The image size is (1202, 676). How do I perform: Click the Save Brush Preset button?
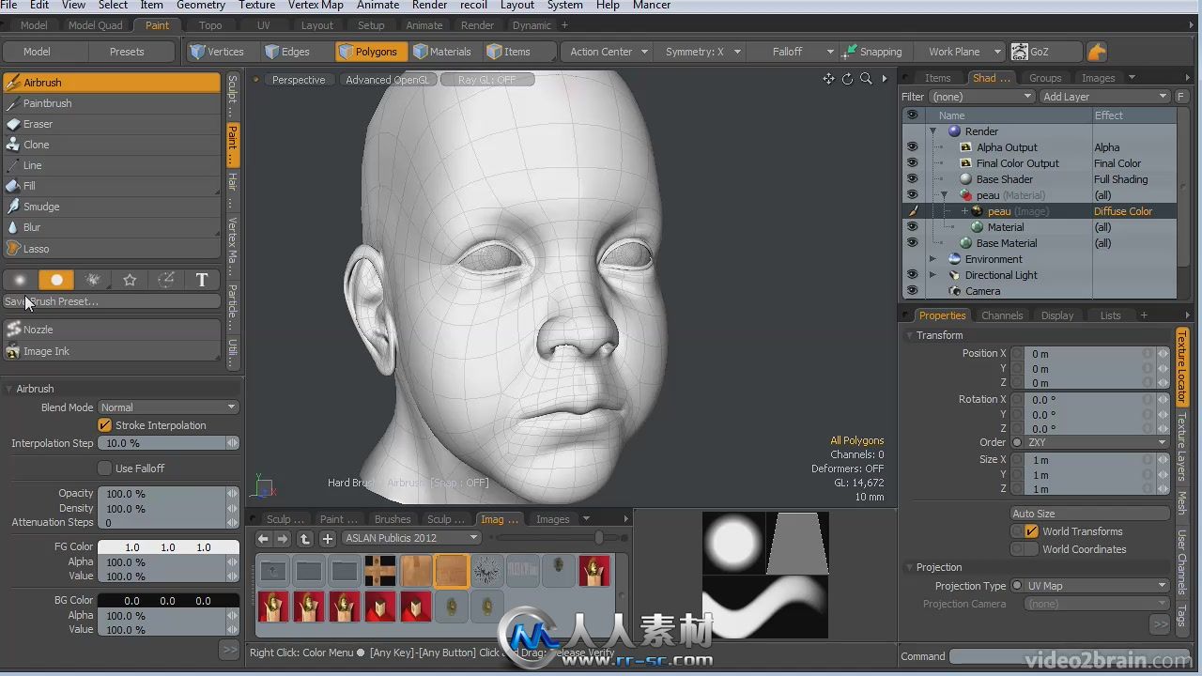112,301
